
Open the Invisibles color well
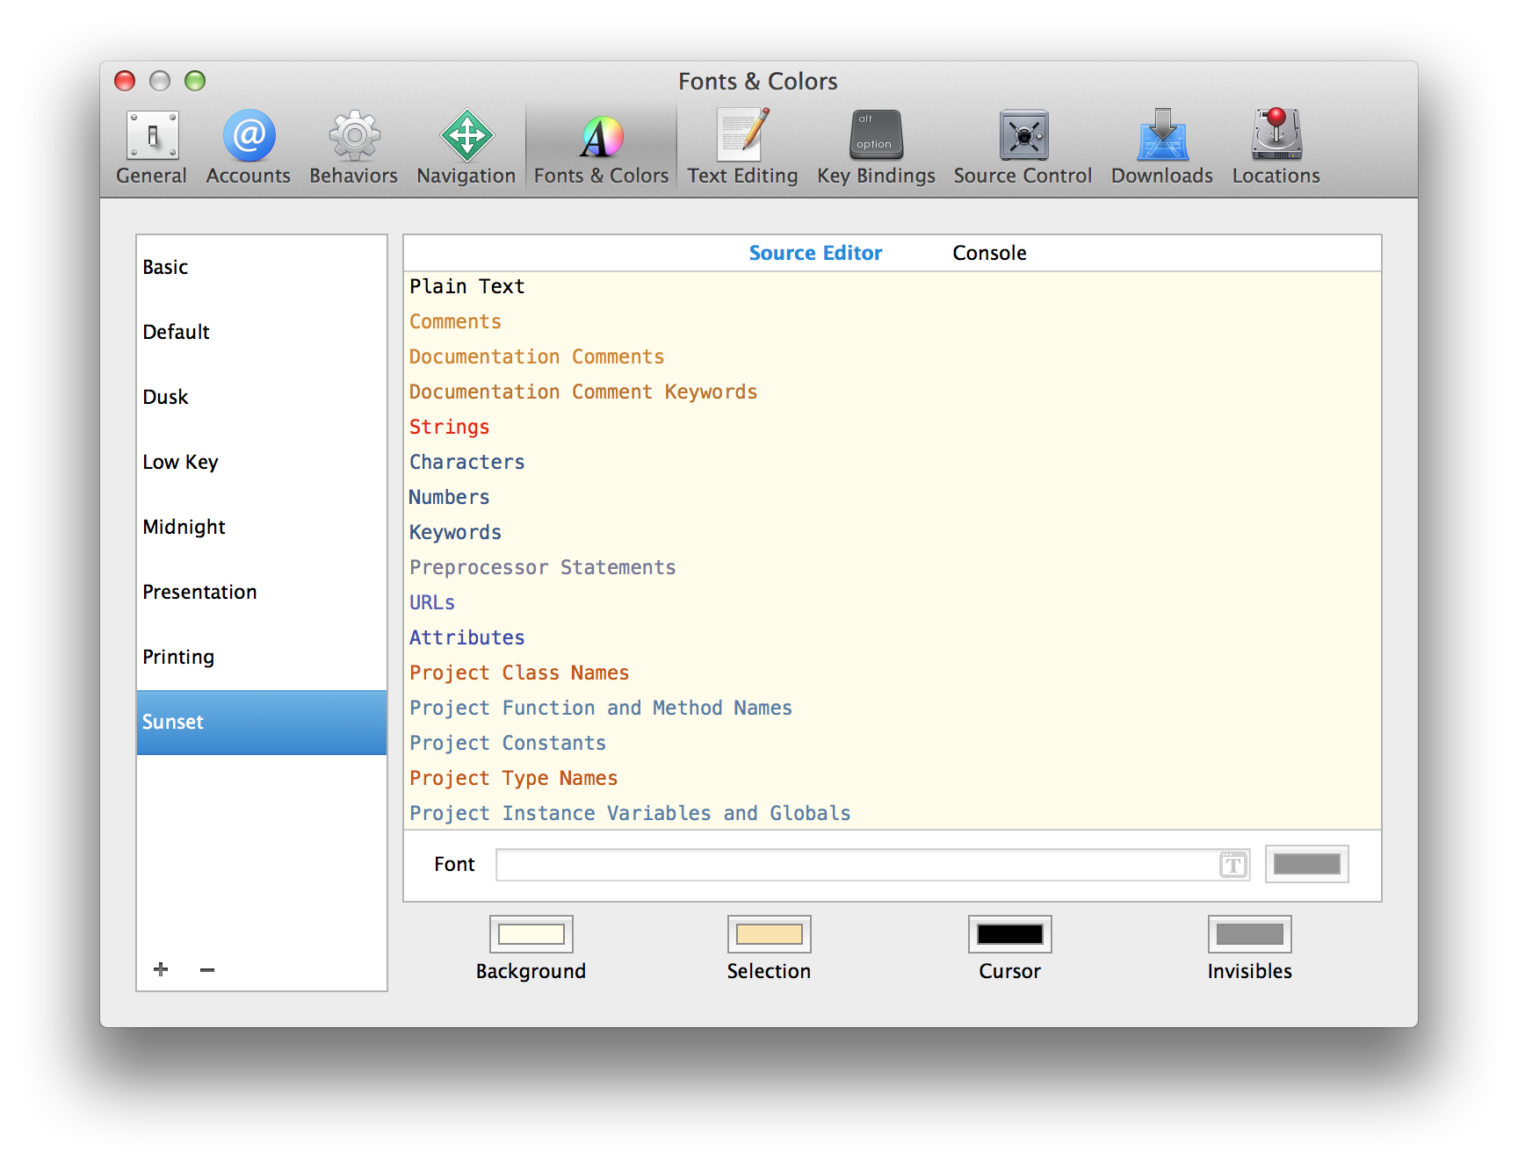[1249, 934]
